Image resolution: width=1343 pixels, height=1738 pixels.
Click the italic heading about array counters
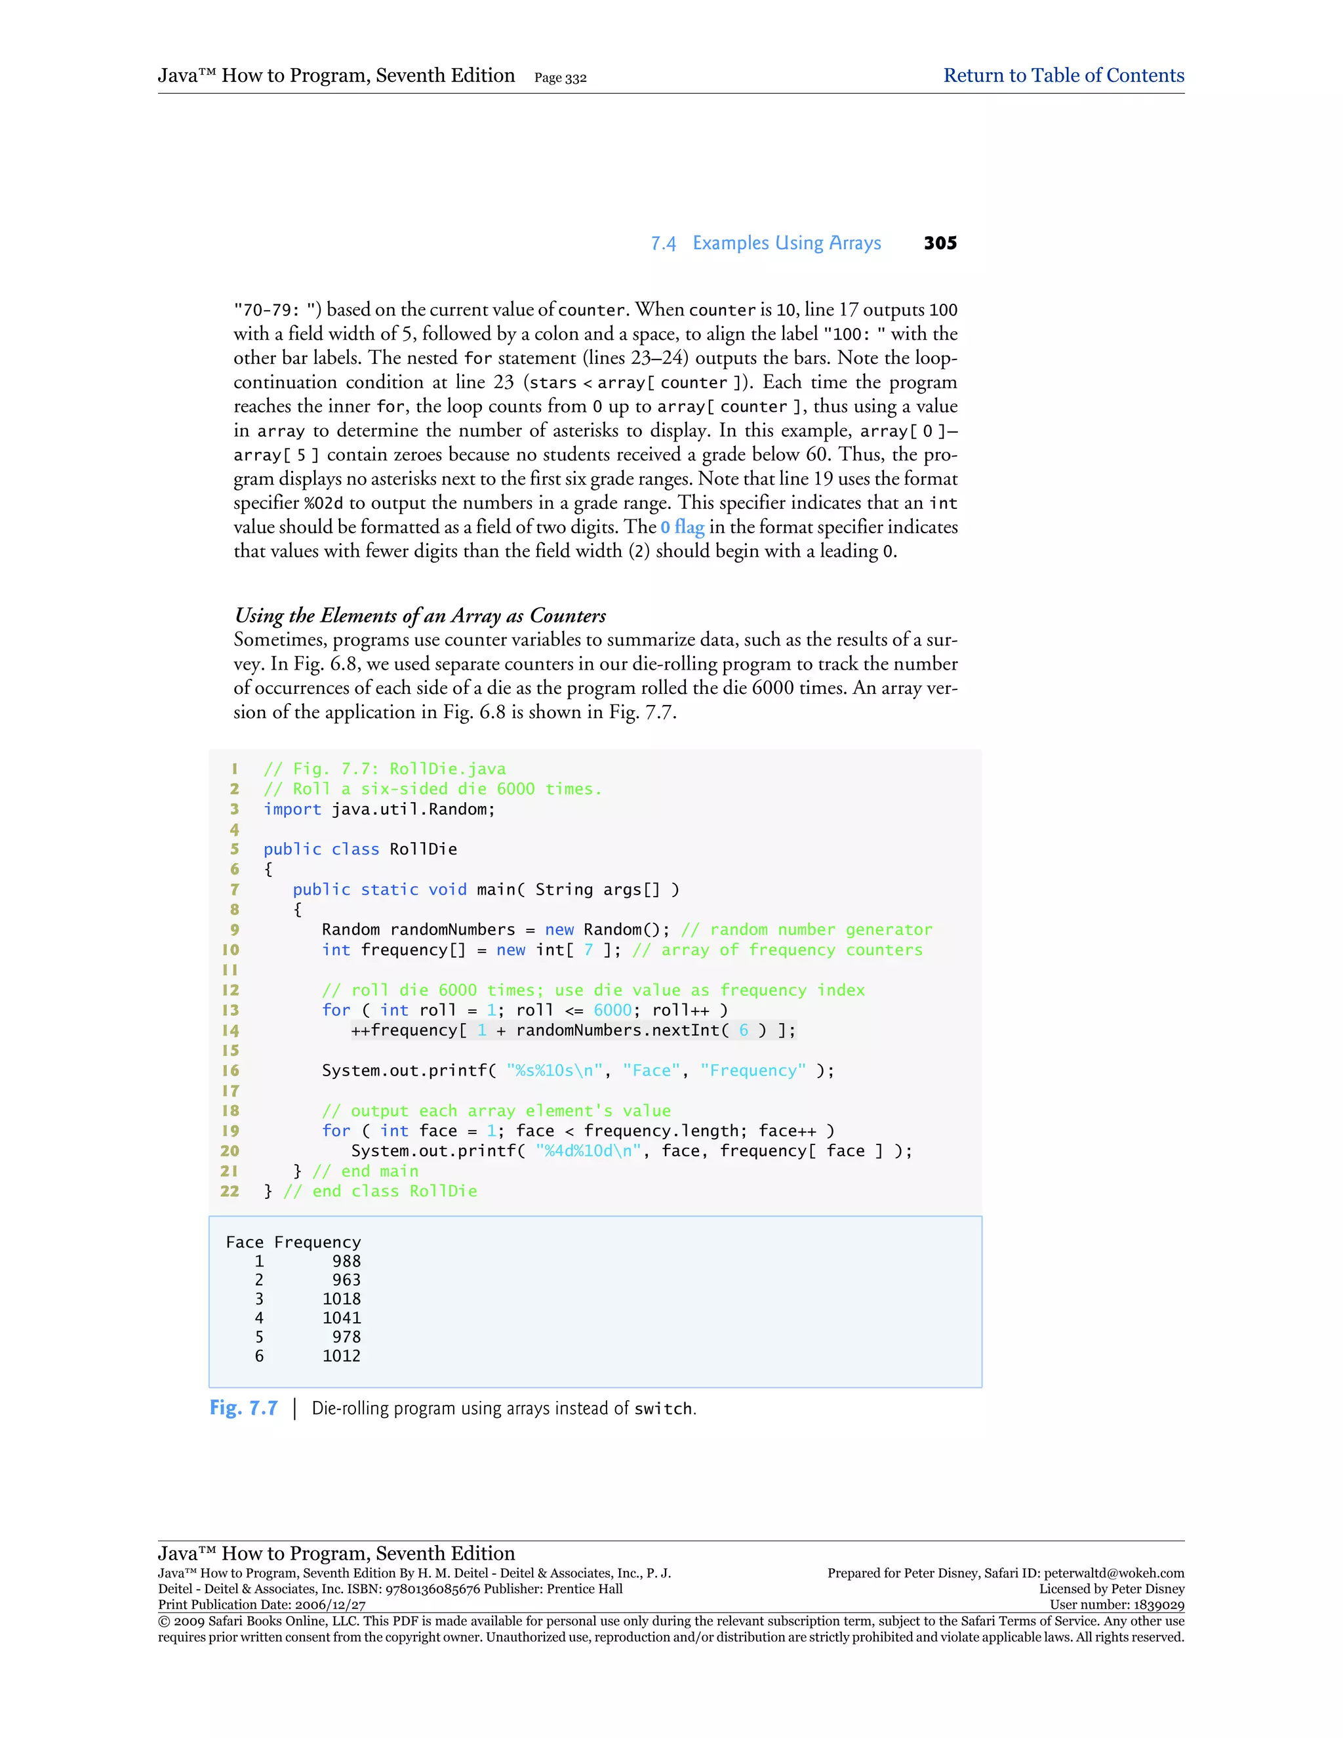pos(420,615)
